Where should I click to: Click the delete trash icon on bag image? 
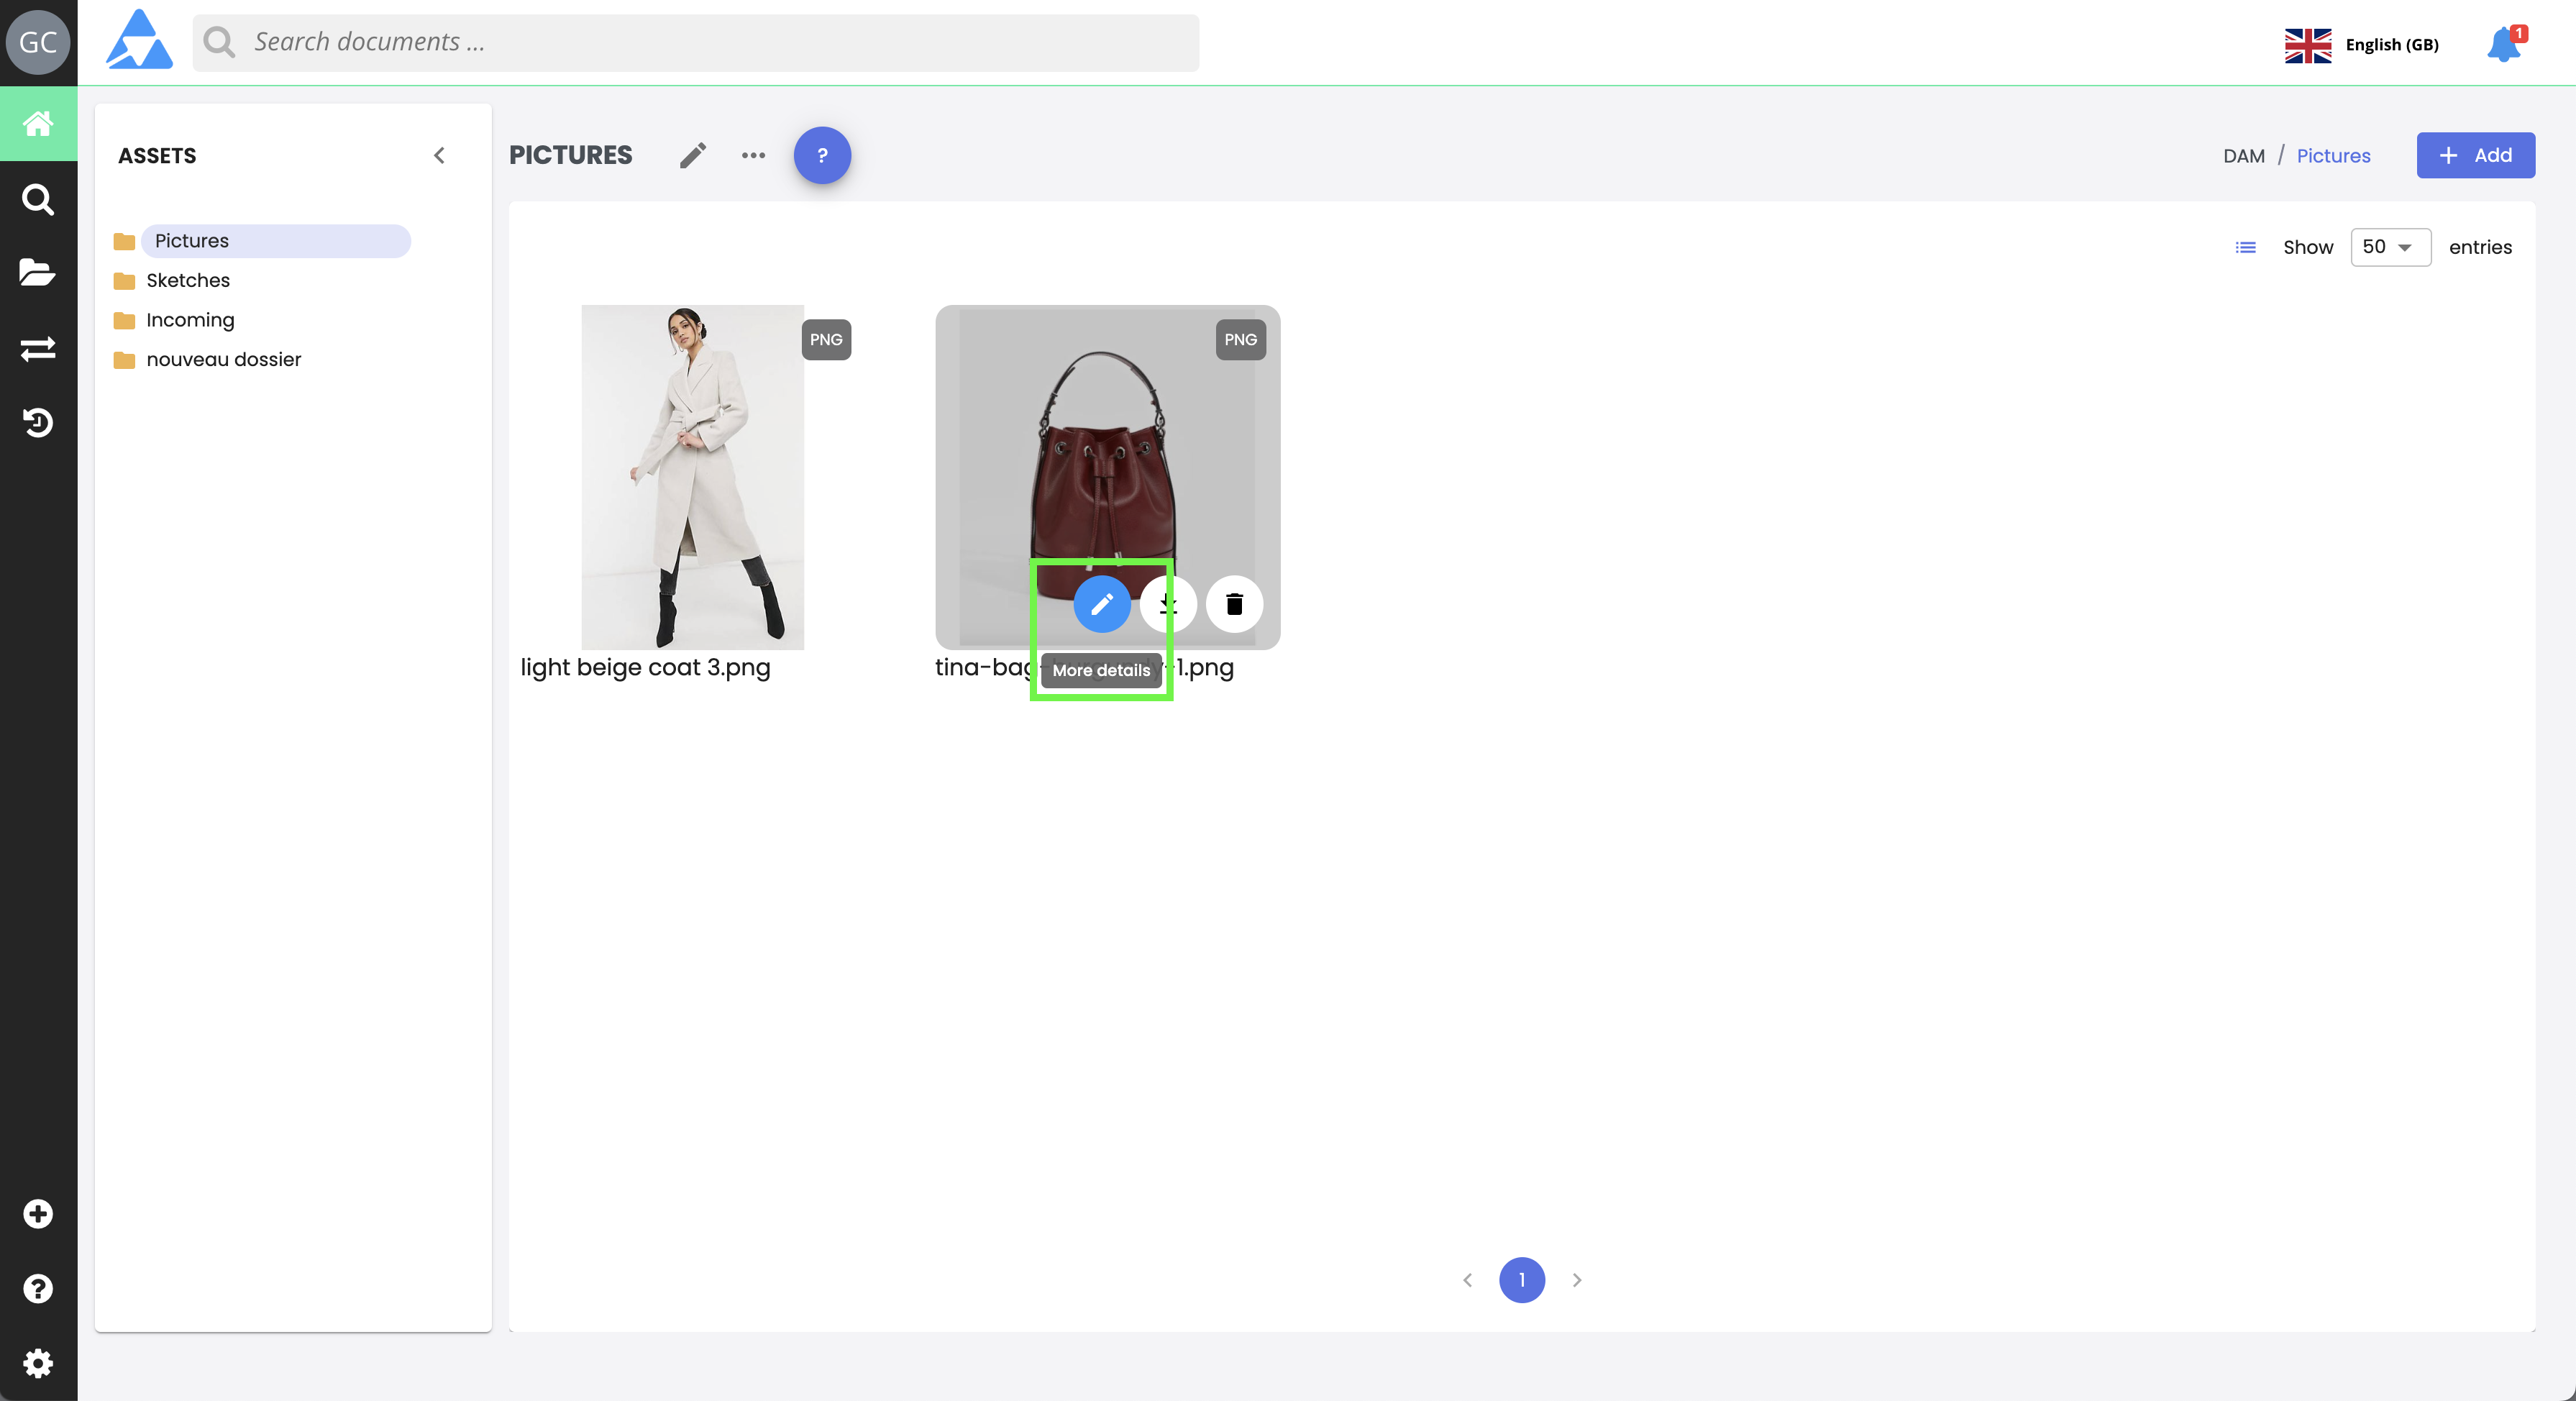pos(1234,604)
